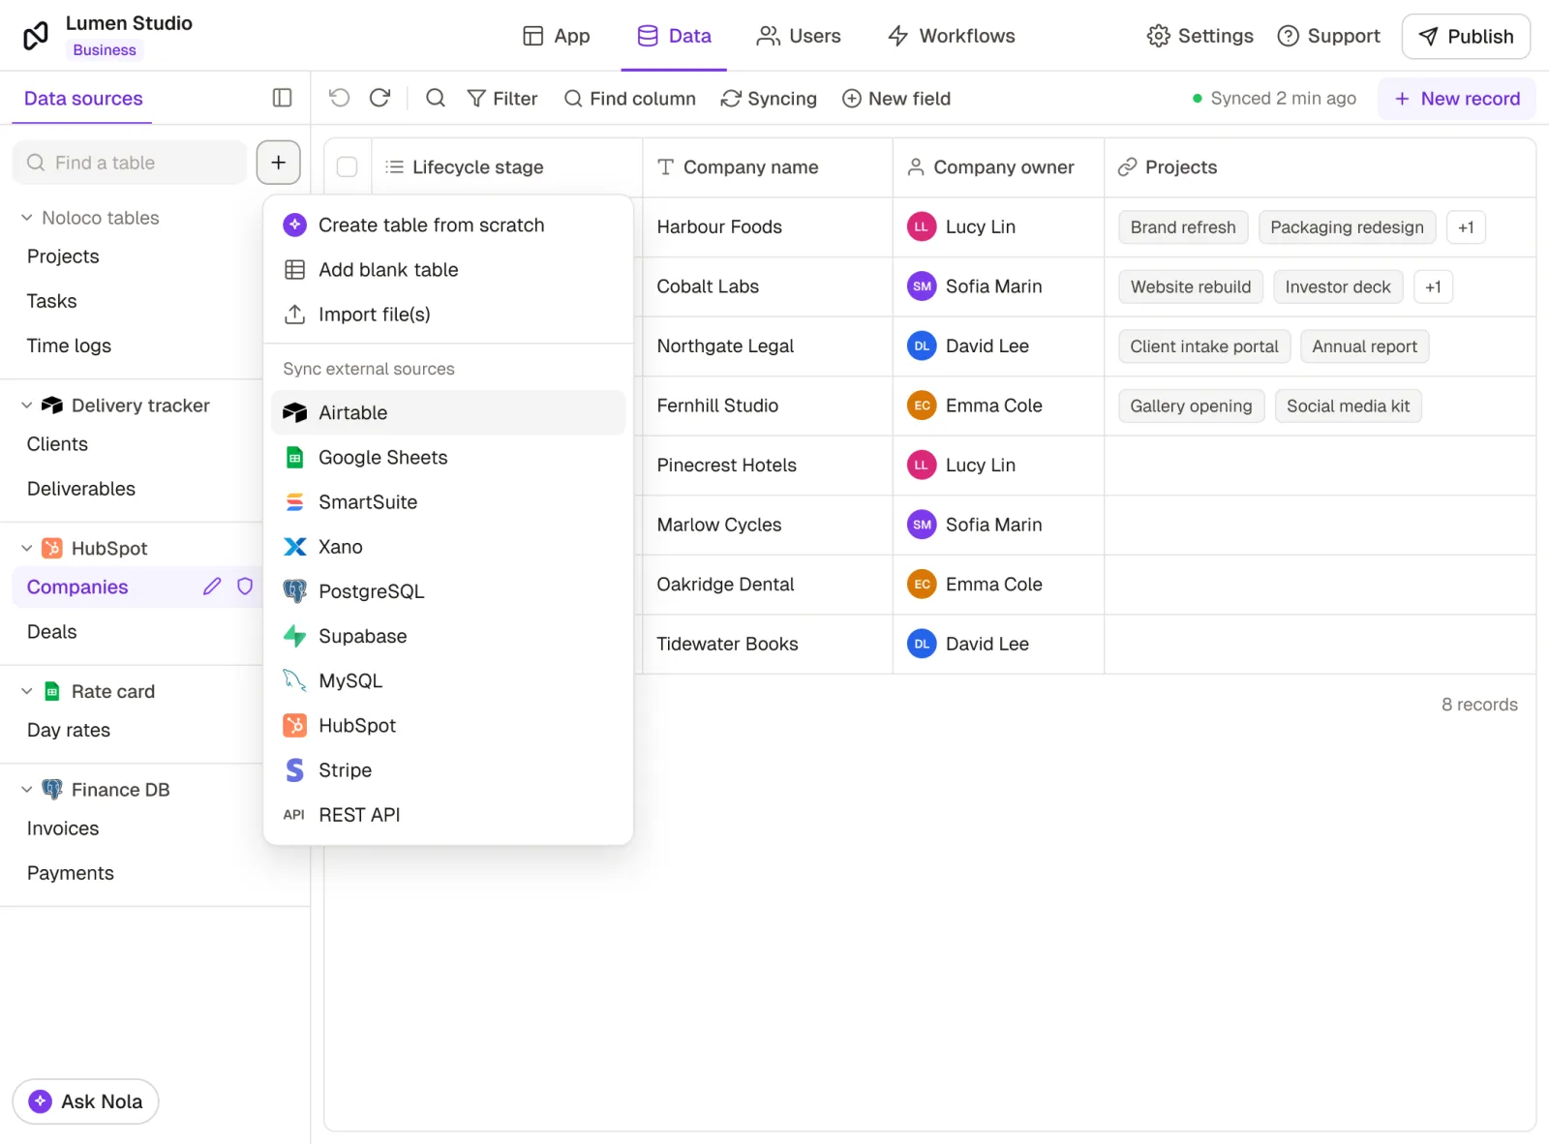The image size is (1549, 1144).
Task: Select Stripe data source
Action: (448, 770)
